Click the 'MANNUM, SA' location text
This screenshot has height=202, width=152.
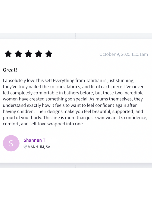pyautogui.click(x=39, y=147)
